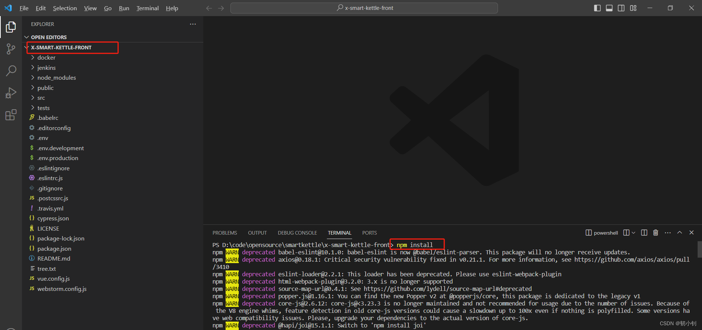
Task: Open the Run and Debug view
Action: pyautogui.click(x=11, y=93)
